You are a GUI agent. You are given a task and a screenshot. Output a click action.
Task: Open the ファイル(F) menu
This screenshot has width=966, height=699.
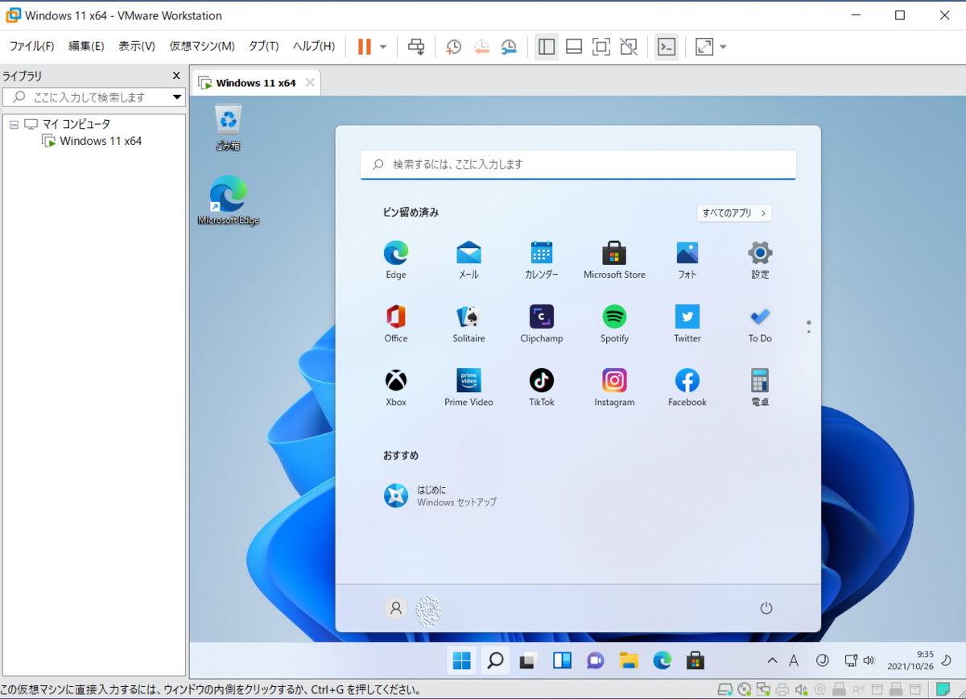click(x=31, y=46)
